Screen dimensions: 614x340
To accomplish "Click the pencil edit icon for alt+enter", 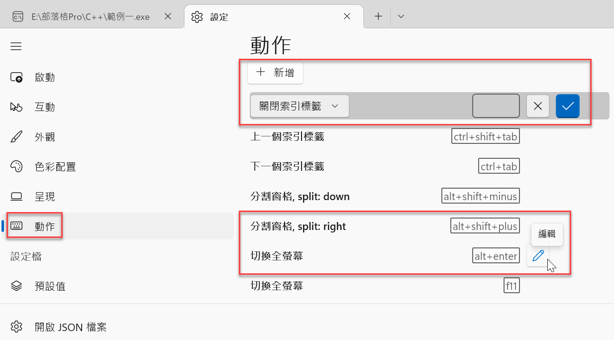I will coord(538,256).
